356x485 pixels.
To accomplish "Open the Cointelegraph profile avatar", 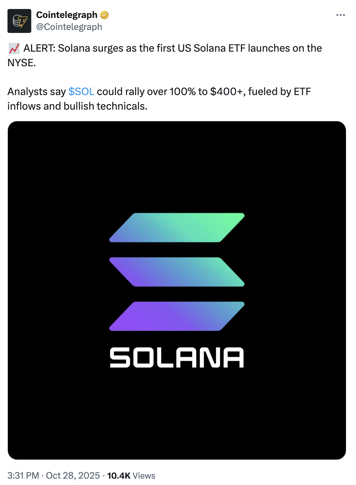I will (19, 21).
